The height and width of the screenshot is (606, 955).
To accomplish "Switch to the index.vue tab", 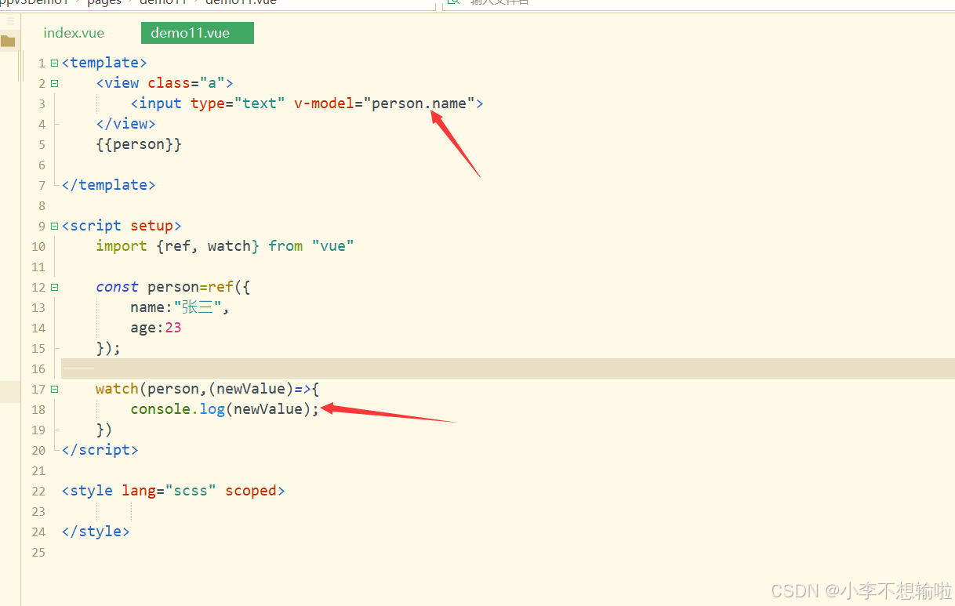I will pyautogui.click(x=74, y=33).
